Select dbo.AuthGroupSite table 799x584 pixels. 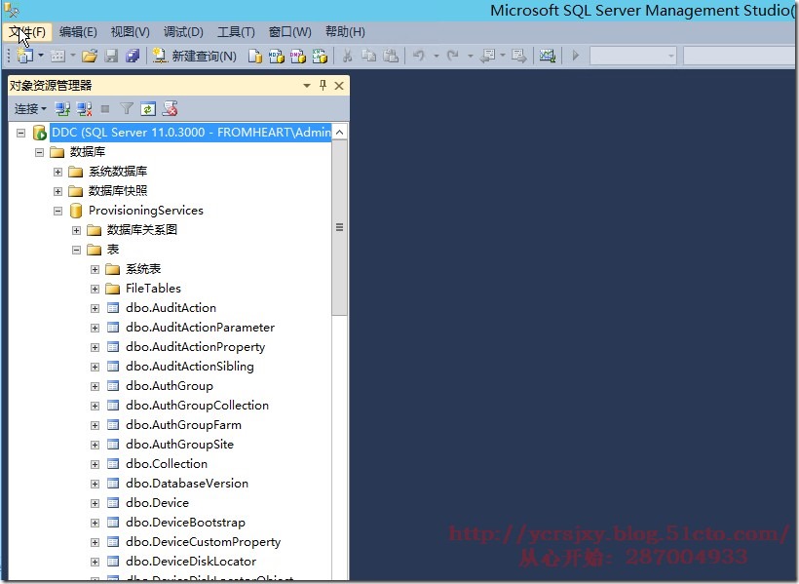click(179, 445)
